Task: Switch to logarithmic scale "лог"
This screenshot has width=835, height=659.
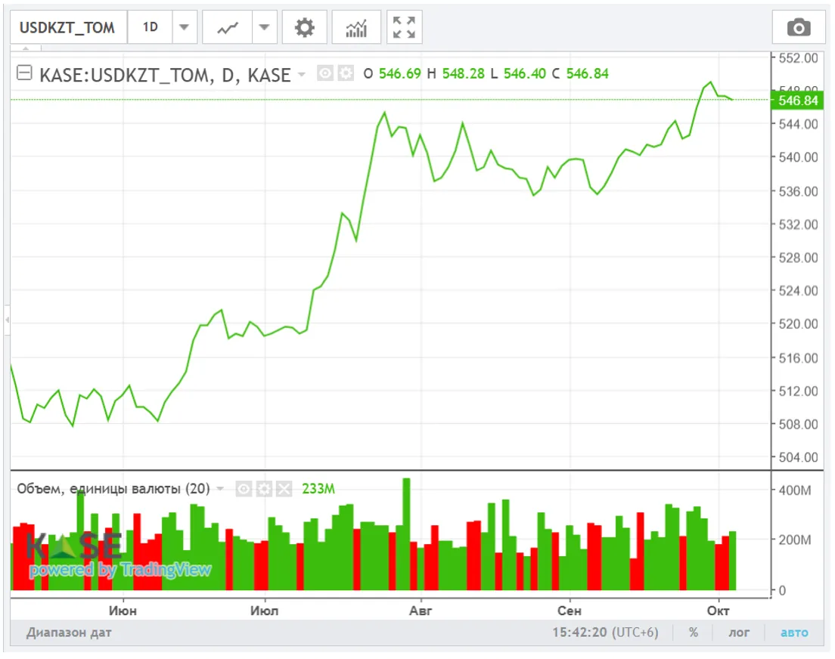Action: [x=738, y=633]
